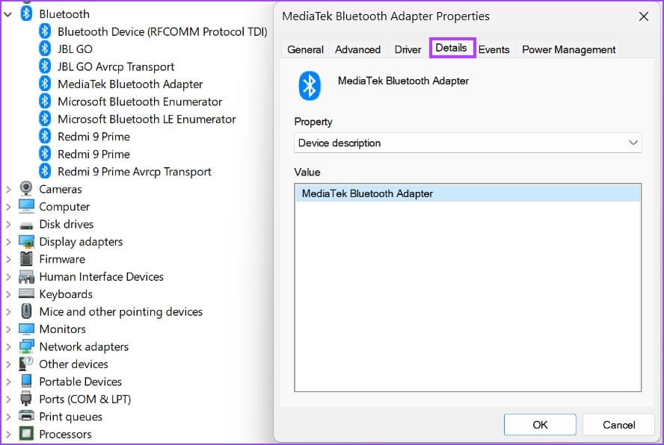Image resolution: width=664 pixels, height=445 pixels.
Task: Open the Events tab
Action: [x=494, y=49]
